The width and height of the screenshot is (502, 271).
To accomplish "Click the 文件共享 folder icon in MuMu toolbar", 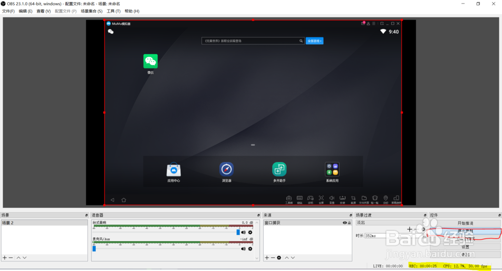I will (364, 198).
